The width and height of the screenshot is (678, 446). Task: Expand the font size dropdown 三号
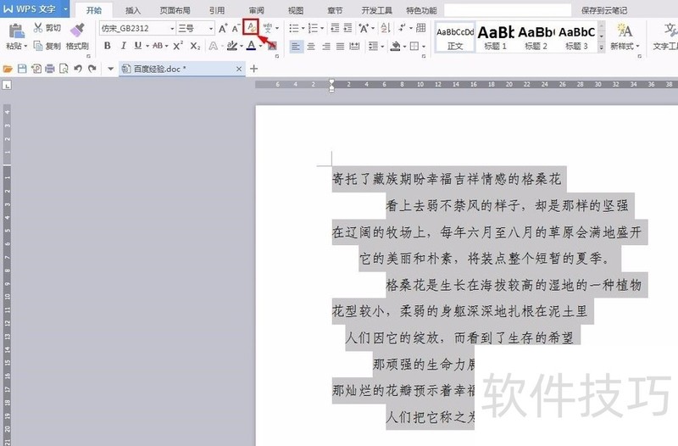pyautogui.click(x=194, y=28)
